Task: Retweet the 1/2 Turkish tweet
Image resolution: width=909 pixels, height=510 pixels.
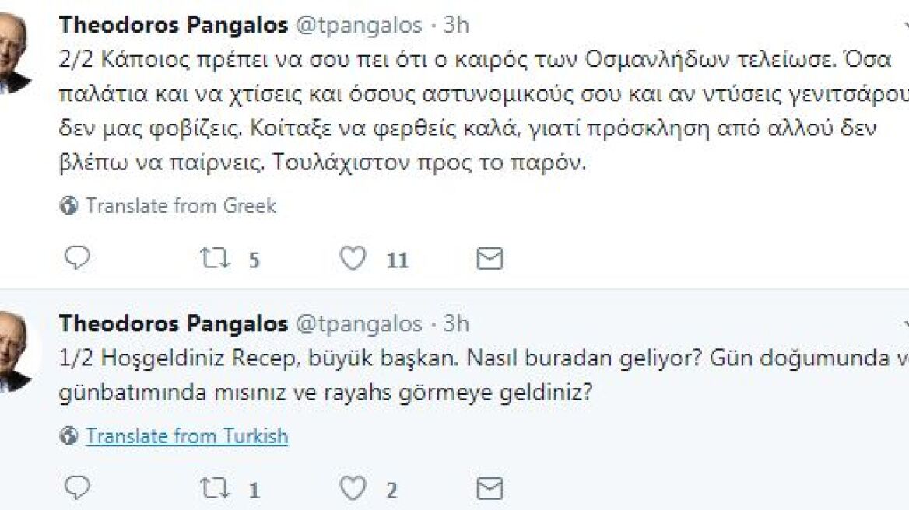Action: click(214, 488)
